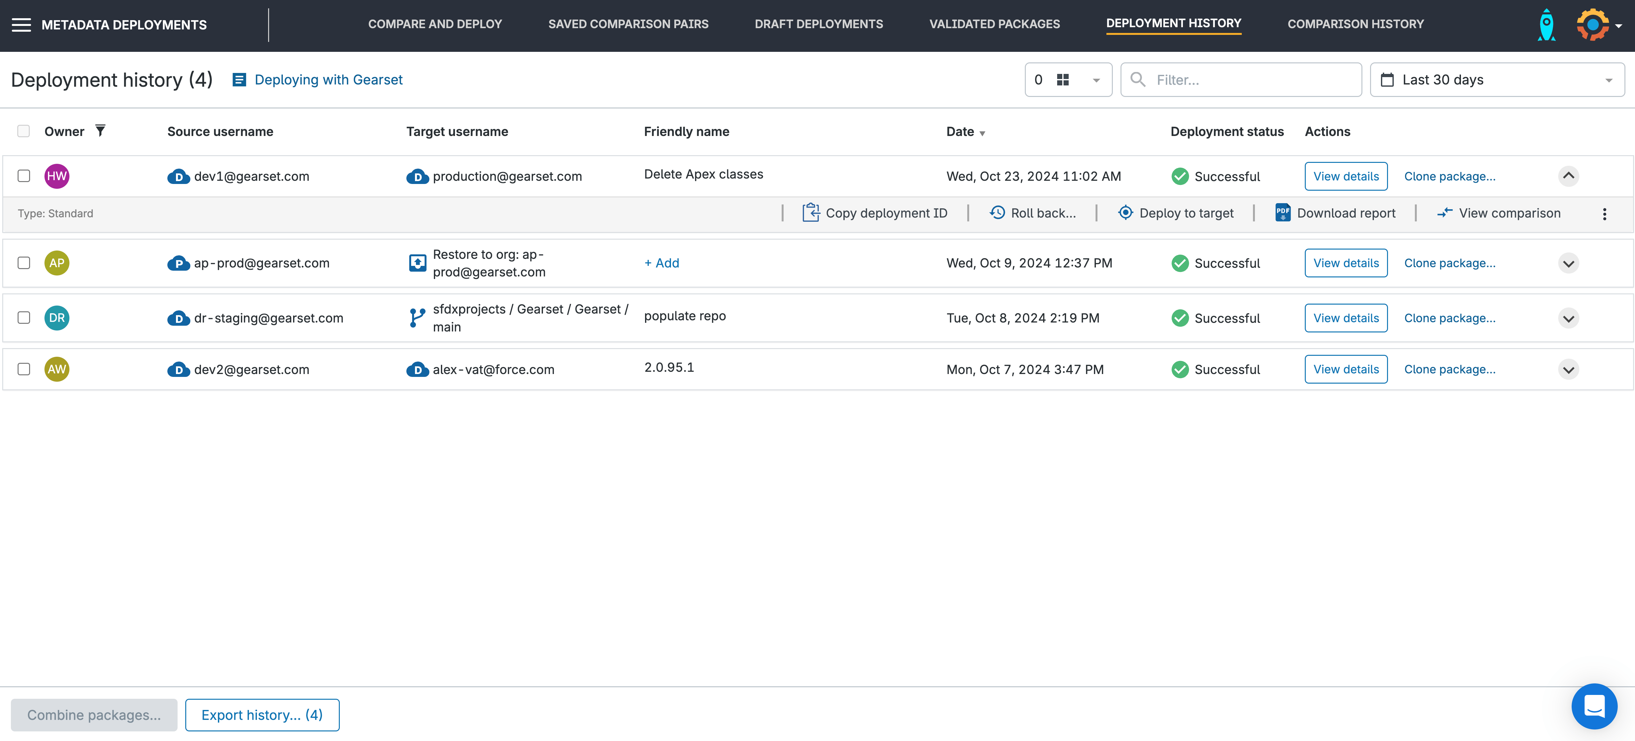1635x741 pixels.
Task: Open the Validated Packages tab
Action: click(994, 24)
